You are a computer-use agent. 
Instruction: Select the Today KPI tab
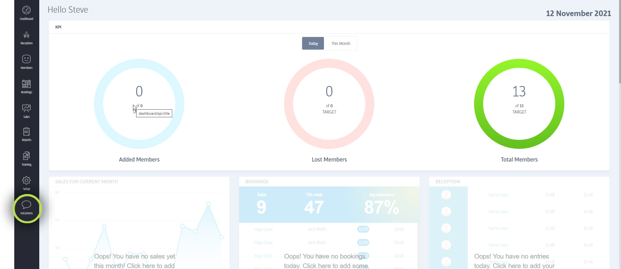pos(313,43)
